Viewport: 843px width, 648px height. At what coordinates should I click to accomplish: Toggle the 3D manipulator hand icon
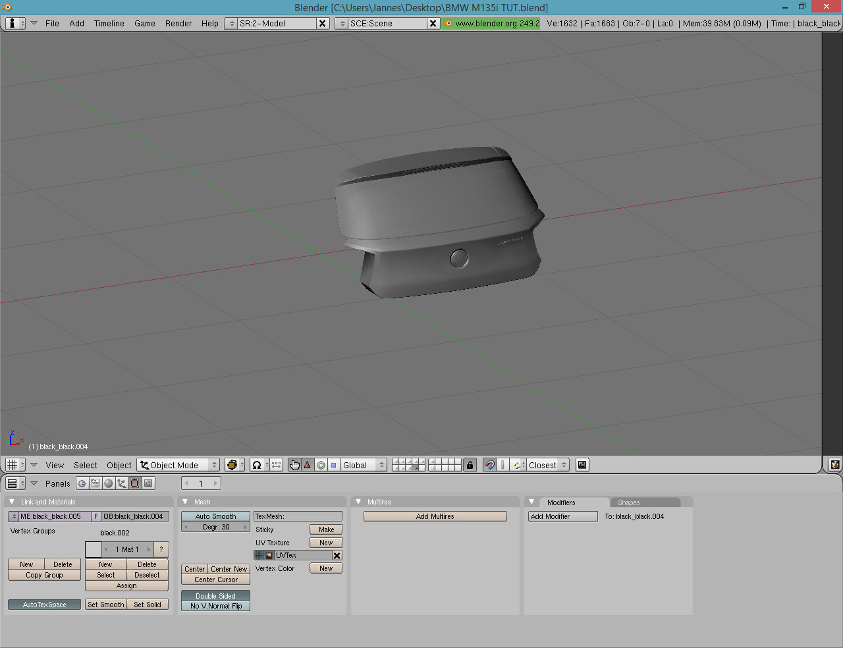pyautogui.click(x=294, y=465)
